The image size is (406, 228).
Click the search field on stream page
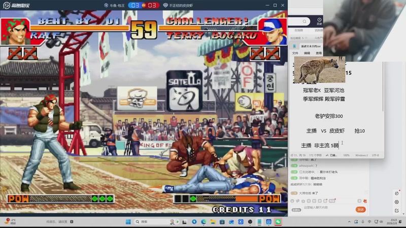pyautogui.click(x=299, y=21)
